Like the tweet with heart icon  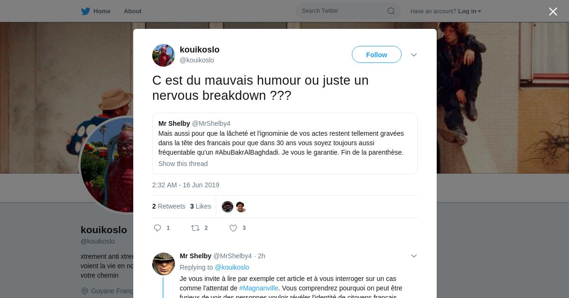[233, 228]
